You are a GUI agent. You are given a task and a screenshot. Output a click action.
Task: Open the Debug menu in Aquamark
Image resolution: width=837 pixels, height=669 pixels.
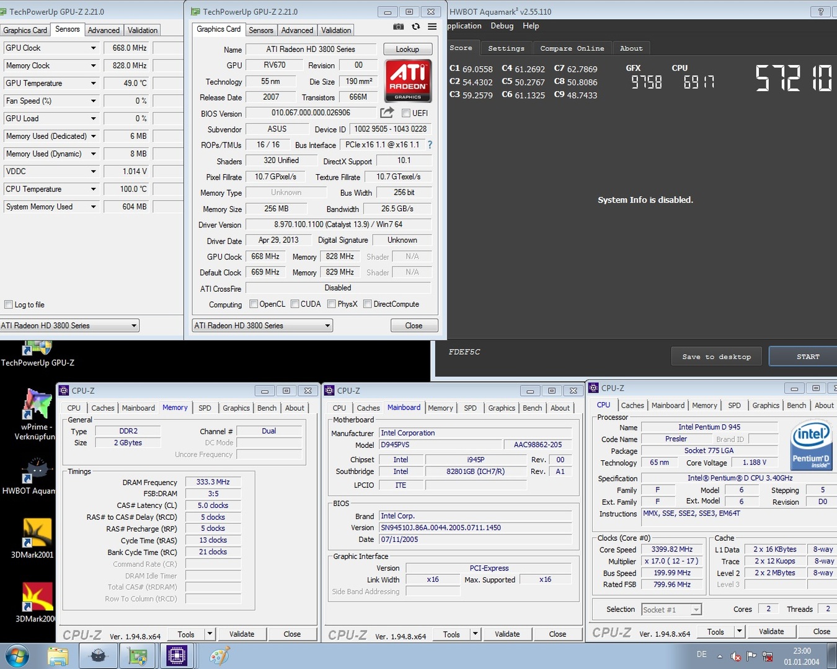click(502, 26)
